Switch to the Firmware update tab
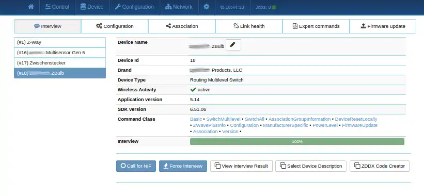This screenshot has width=424, height=196. (x=383, y=26)
